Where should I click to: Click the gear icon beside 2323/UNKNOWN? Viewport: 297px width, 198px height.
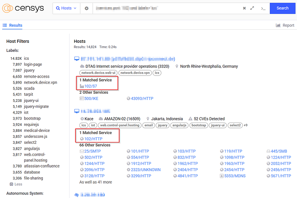(129, 170)
